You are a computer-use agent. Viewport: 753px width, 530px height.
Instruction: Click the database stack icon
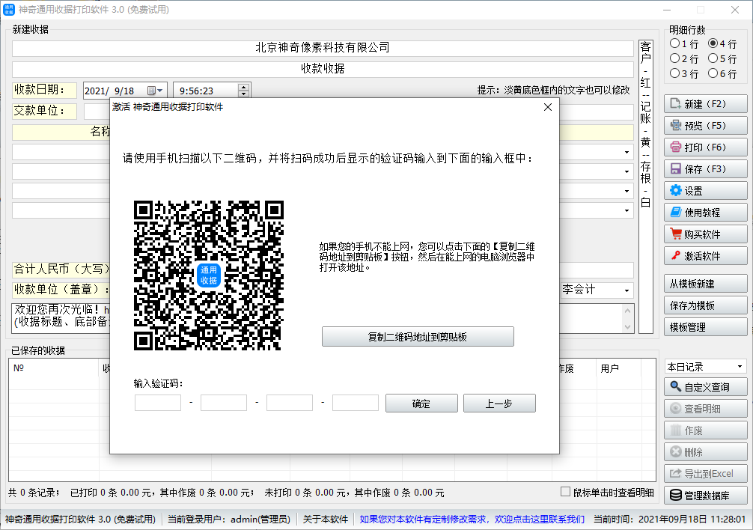pos(676,495)
